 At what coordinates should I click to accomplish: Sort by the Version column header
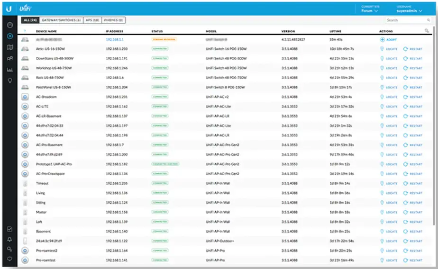click(288, 31)
